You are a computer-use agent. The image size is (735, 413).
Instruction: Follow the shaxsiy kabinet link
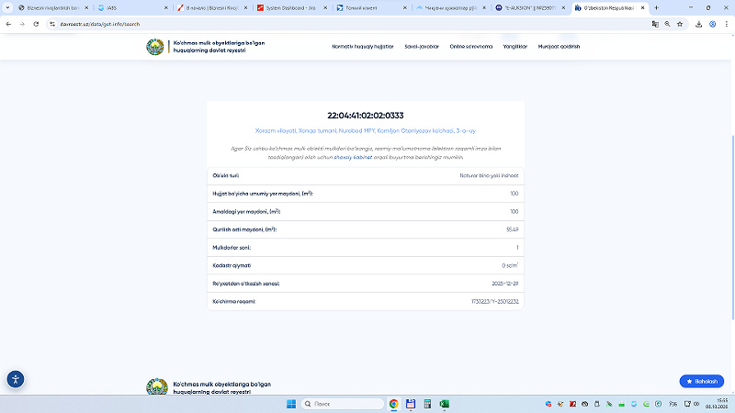(x=353, y=157)
